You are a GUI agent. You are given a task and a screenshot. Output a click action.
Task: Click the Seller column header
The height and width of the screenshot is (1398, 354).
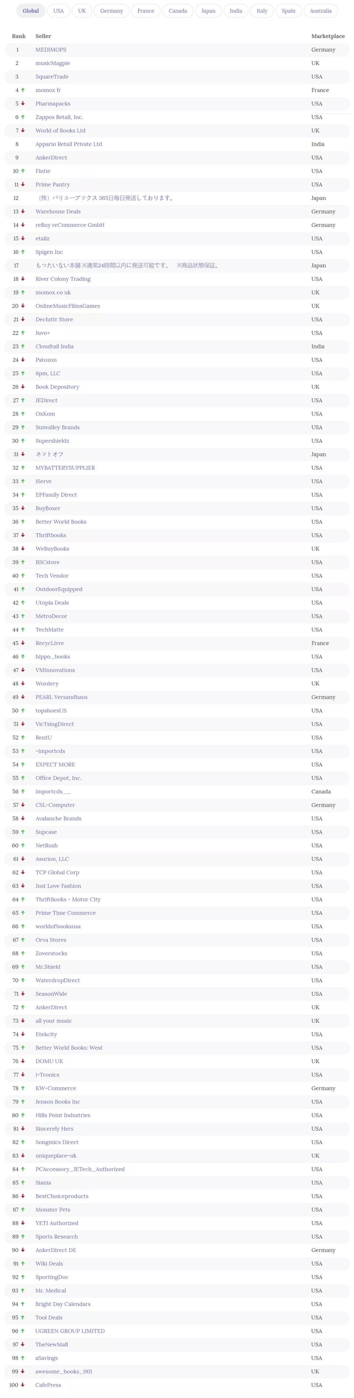(x=43, y=36)
